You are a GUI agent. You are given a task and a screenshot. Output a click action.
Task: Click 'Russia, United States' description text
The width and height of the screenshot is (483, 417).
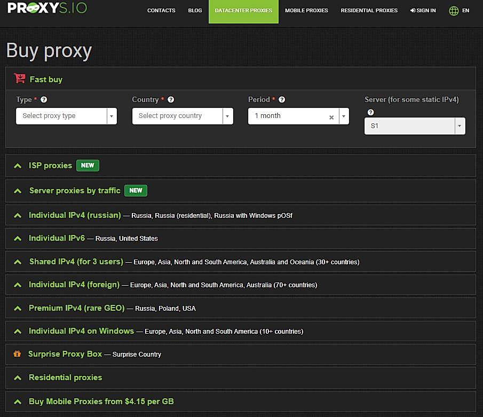coord(126,239)
